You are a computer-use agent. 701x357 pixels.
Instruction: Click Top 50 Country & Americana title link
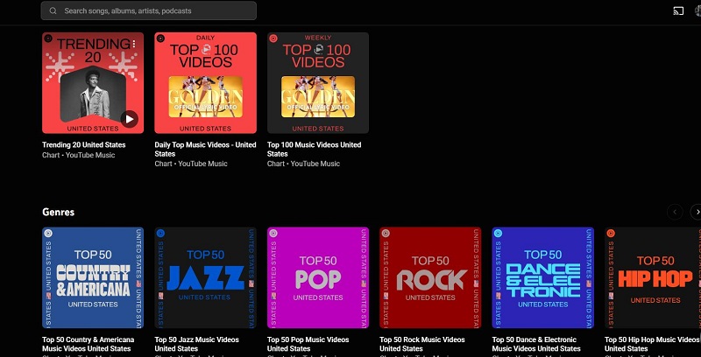pos(89,344)
